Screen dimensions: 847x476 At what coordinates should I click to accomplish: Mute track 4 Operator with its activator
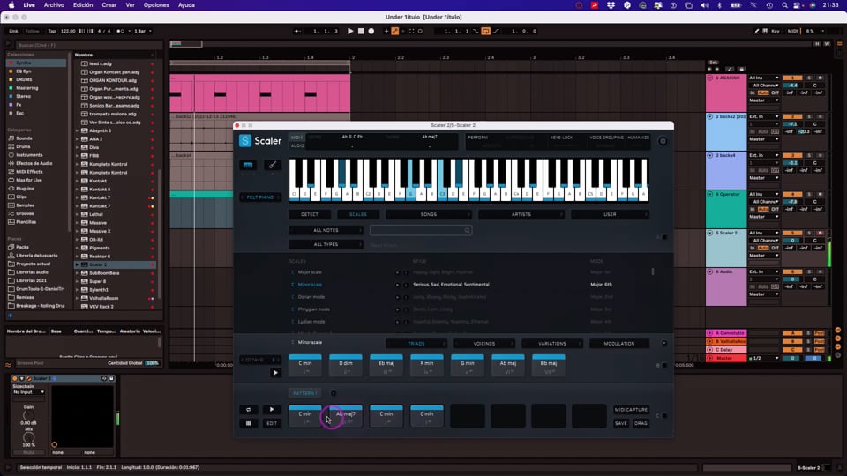(x=792, y=194)
